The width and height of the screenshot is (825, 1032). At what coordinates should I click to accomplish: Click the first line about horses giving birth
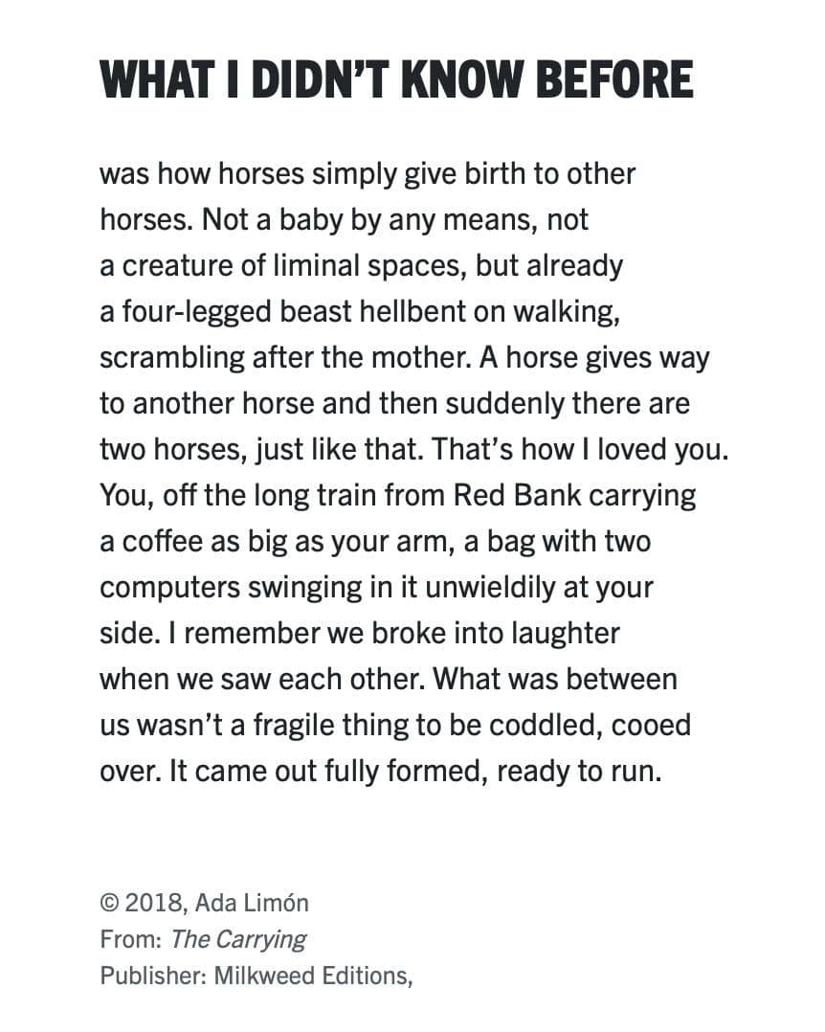pyautogui.click(x=368, y=174)
